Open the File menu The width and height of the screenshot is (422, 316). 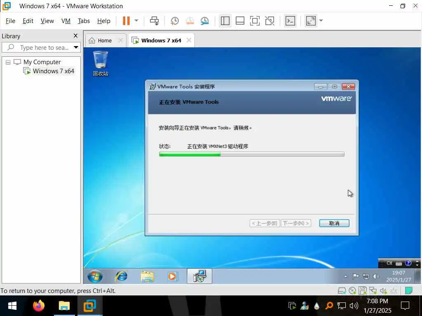[10, 21]
